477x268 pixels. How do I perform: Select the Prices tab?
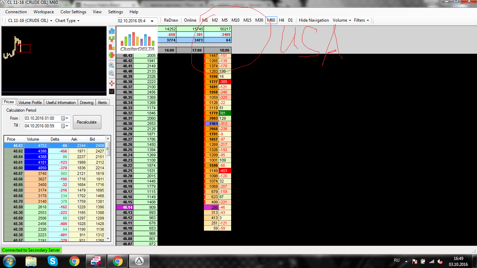click(x=9, y=102)
